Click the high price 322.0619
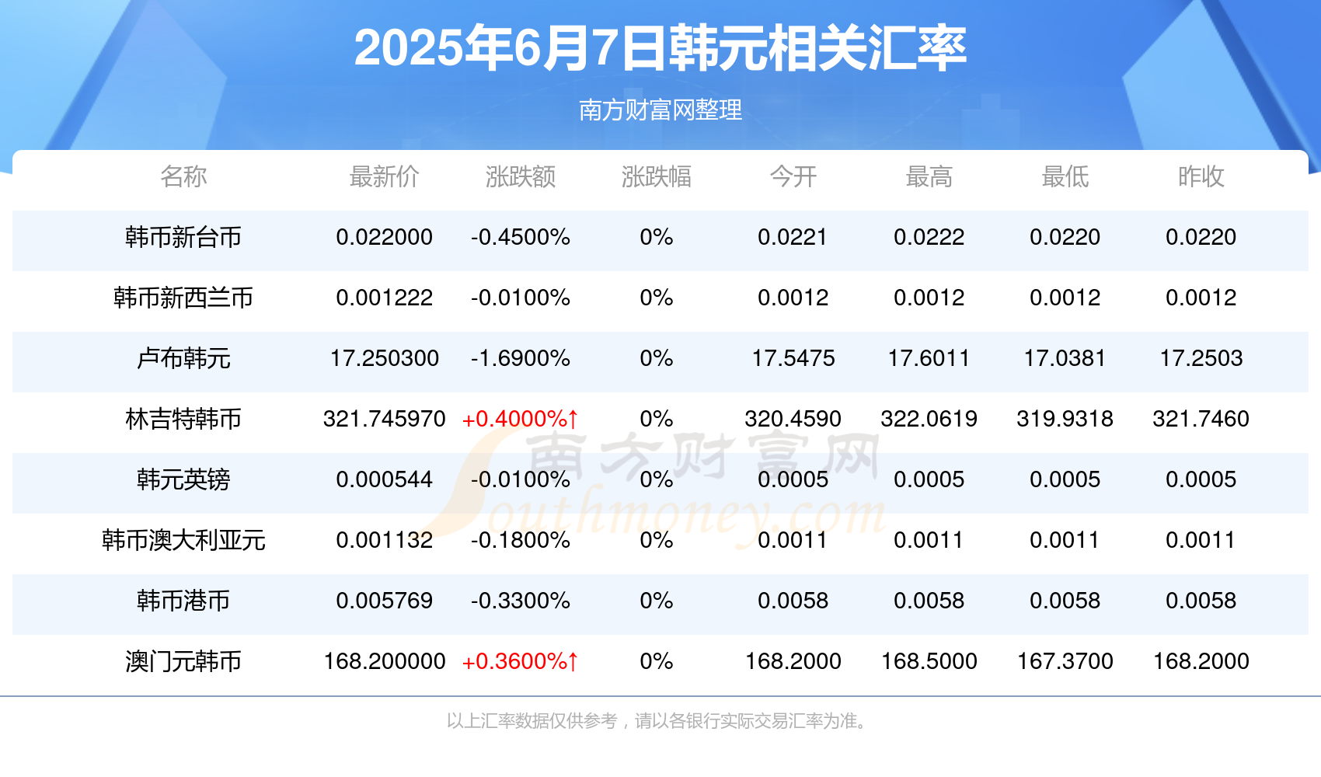Viewport: 1321px width, 777px height. pyautogui.click(x=929, y=419)
